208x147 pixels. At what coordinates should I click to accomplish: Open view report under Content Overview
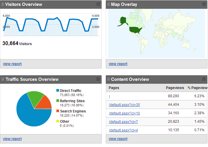[118, 139]
